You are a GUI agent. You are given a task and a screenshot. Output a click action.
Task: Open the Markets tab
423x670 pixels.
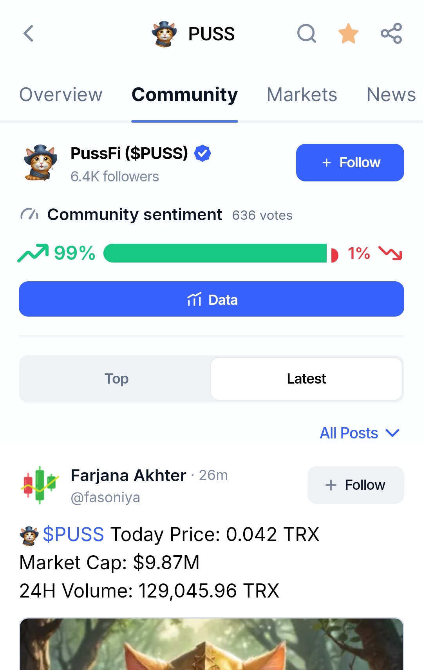coord(302,95)
